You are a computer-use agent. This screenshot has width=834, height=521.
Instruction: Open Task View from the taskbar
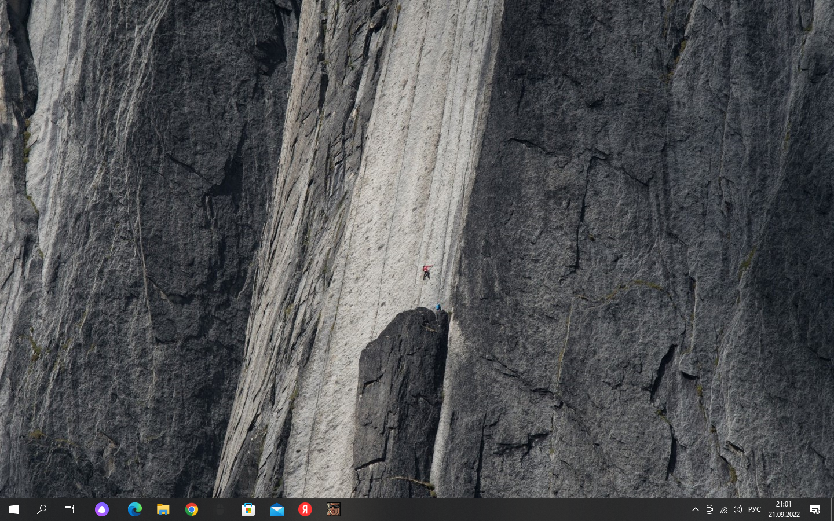69,509
